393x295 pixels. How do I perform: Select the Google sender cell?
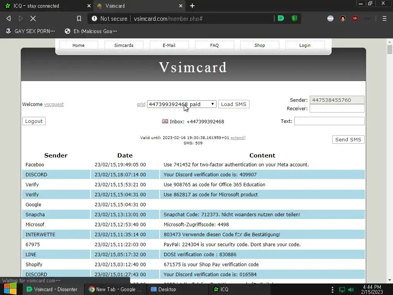[x=56, y=204]
